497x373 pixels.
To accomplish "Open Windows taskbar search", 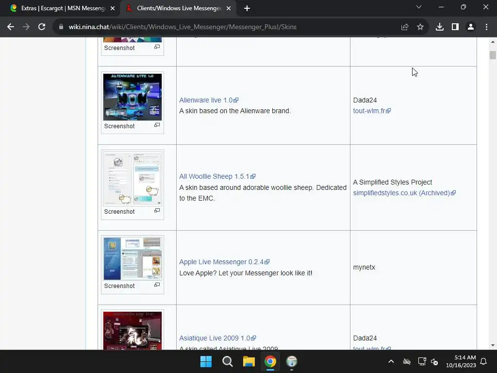I will (228, 361).
